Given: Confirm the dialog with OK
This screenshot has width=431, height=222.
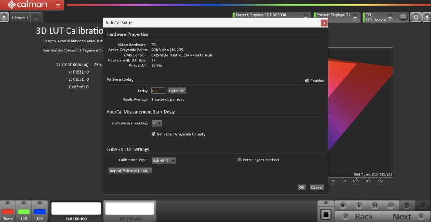Looking at the screenshot, I should pyautogui.click(x=301, y=188).
